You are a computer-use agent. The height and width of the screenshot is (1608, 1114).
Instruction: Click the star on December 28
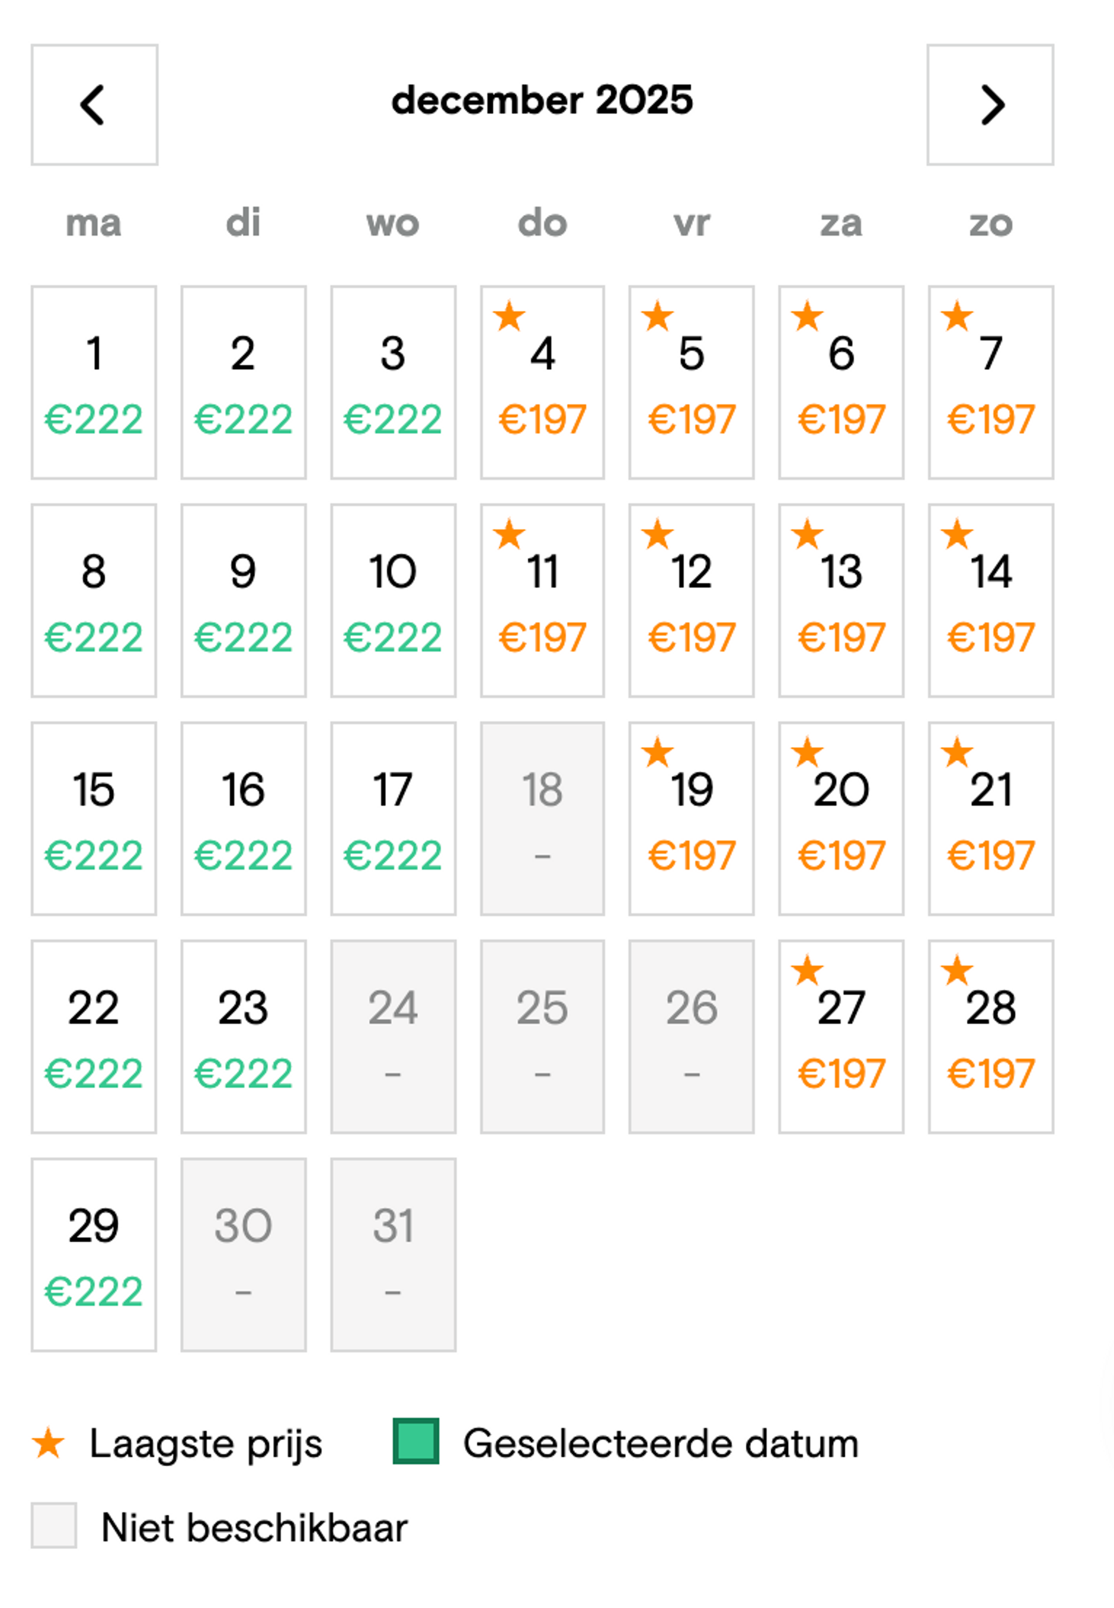point(957,971)
